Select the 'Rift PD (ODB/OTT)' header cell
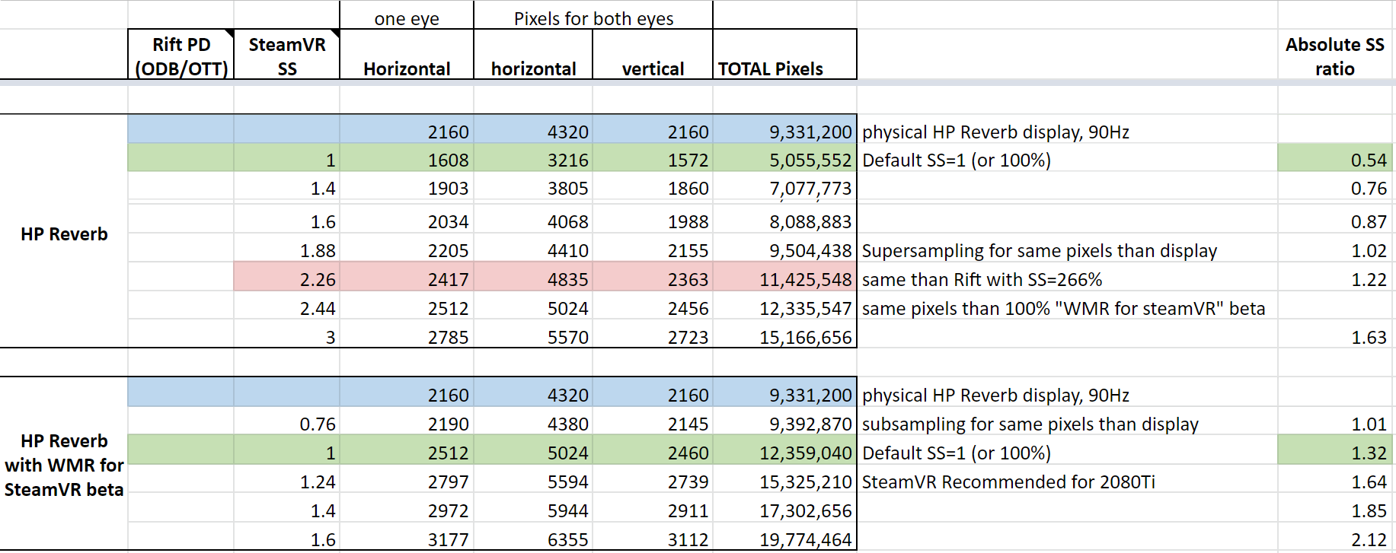This screenshot has width=1396, height=553. (x=180, y=55)
